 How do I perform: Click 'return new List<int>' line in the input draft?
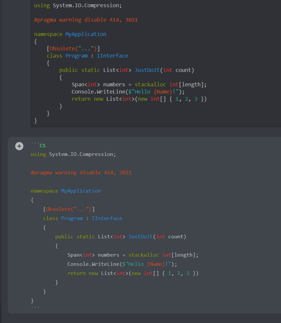[x=133, y=273]
